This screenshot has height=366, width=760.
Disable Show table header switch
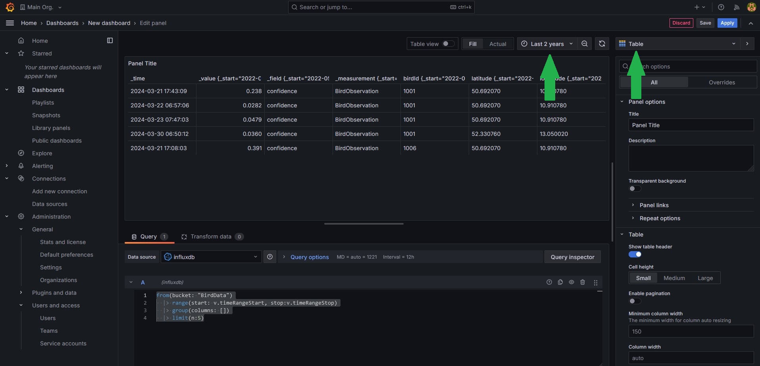(635, 254)
